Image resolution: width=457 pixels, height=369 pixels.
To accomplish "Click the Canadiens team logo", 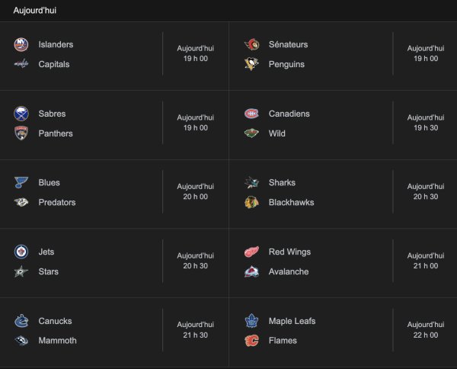I will pos(251,114).
